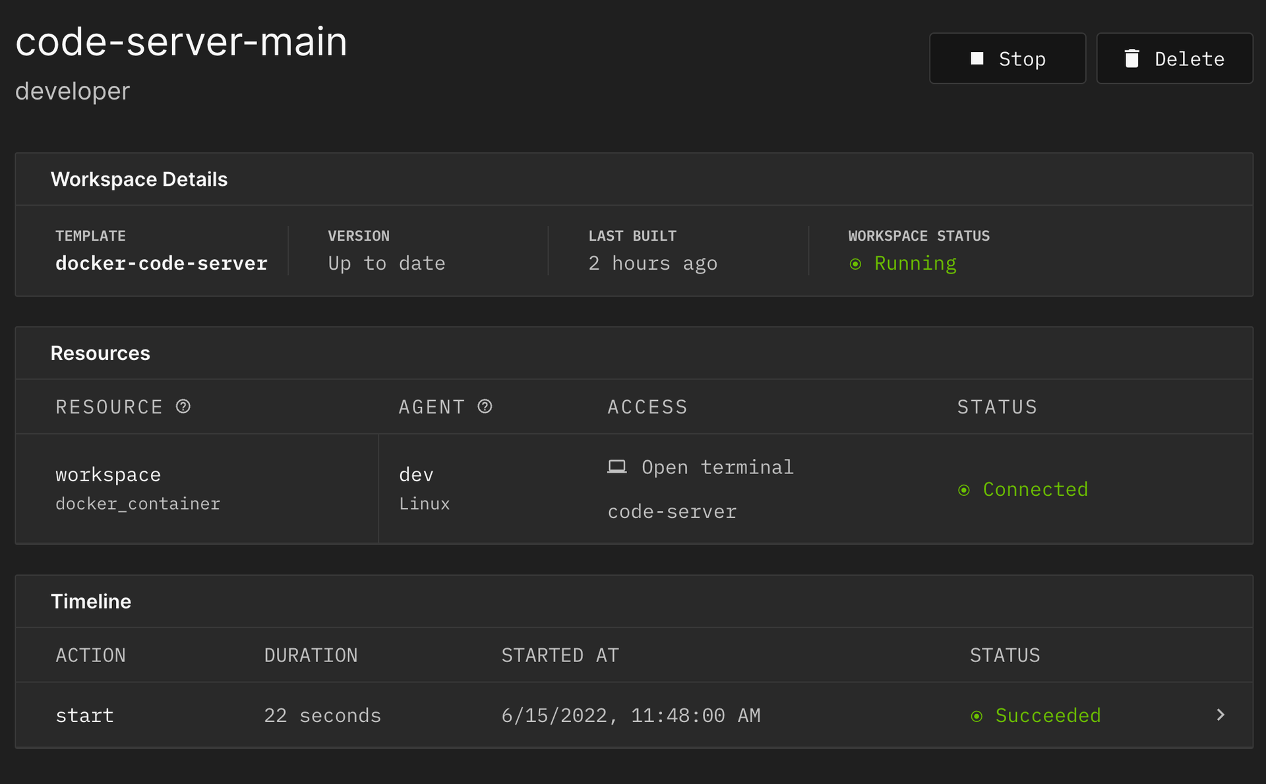Open the code-server app link
This screenshot has height=784, width=1266.
(x=672, y=512)
